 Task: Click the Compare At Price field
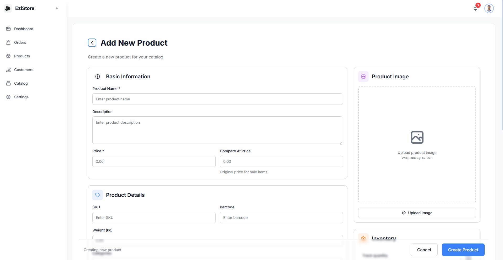[281, 161]
